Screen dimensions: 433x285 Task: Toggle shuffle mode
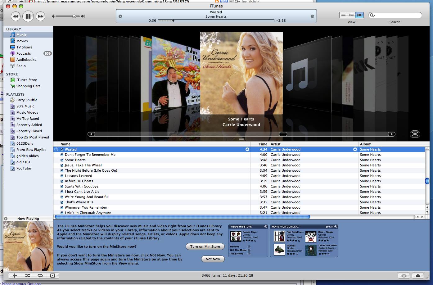(27, 275)
